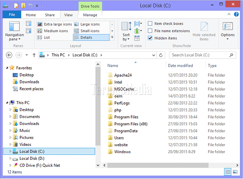
Task: Minimize the ribbon with caret
Action: coord(229,14)
